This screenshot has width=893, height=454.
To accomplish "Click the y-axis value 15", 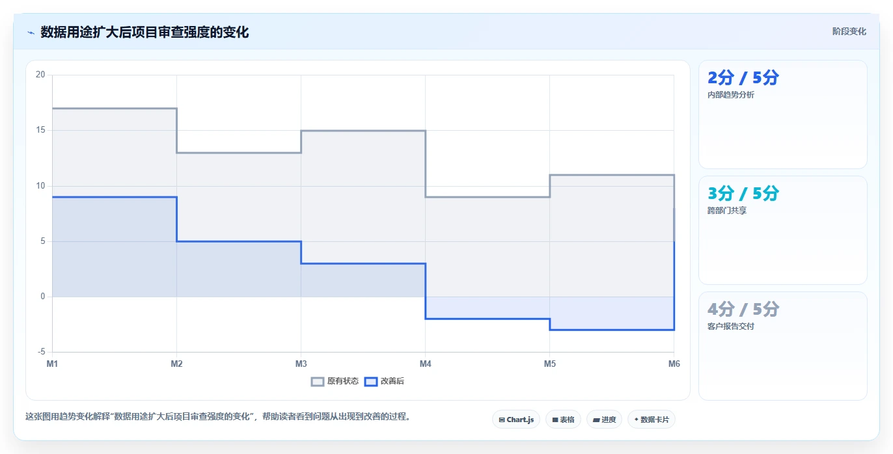I will pos(40,130).
